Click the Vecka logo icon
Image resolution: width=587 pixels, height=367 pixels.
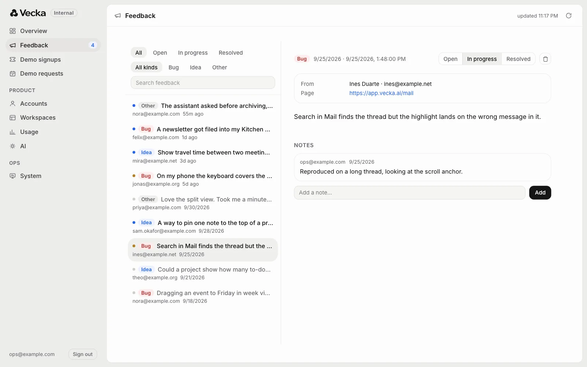pyautogui.click(x=14, y=13)
